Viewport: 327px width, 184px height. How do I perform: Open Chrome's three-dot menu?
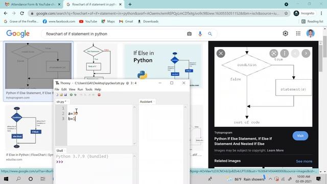[321, 13]
